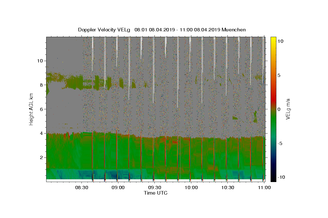The image size is (328, 218).
Task: Click the 'Height AGL km' axis label
Action: point(31,109)
